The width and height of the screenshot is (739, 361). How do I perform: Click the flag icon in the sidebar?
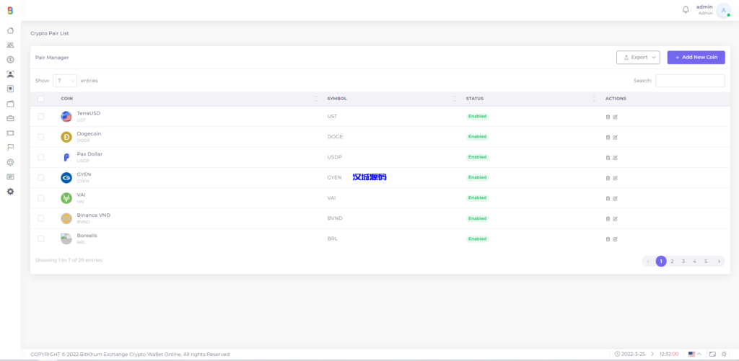point(10,147)
